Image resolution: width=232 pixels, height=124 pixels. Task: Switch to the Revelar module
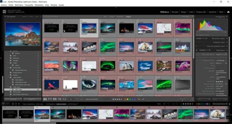click(x=175, y=12)
